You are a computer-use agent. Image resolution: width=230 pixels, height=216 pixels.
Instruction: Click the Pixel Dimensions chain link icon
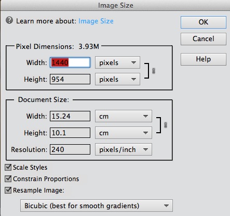coord(154,71)
